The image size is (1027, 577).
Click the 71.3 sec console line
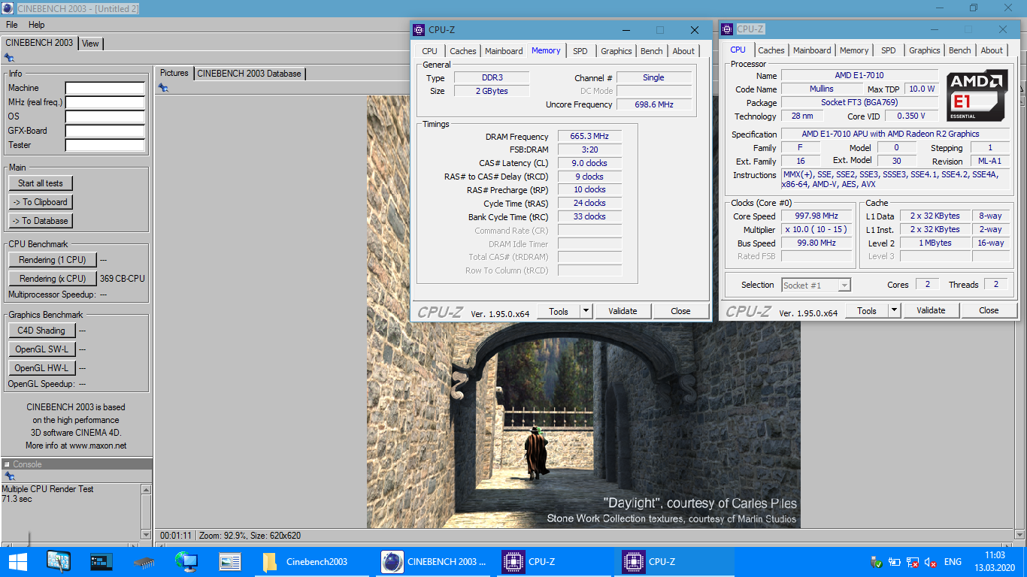[17, 499]
